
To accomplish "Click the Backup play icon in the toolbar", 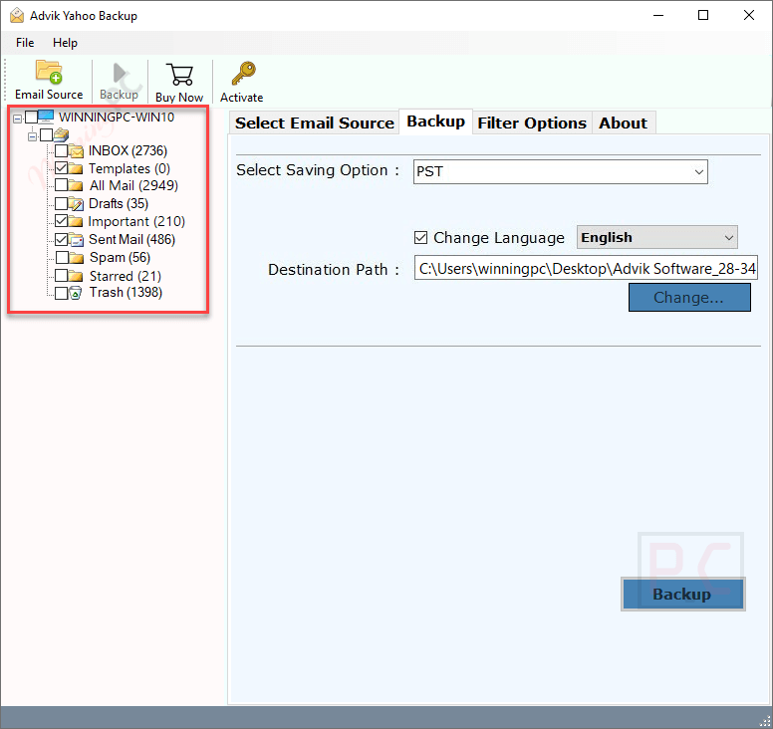I will [x=119, y=73].
